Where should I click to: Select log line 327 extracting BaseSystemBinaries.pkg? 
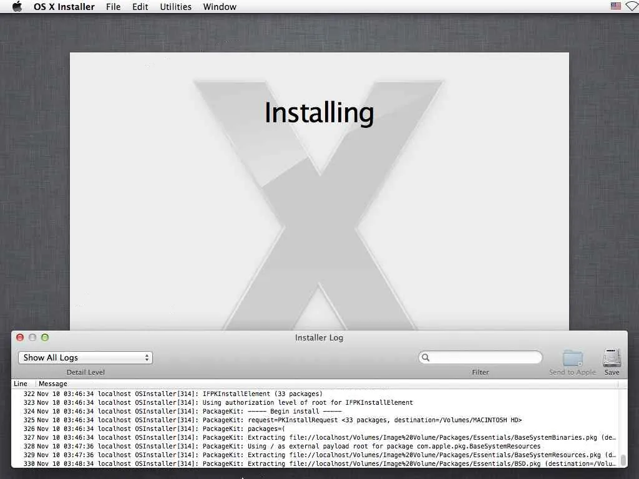coord(314,437)
